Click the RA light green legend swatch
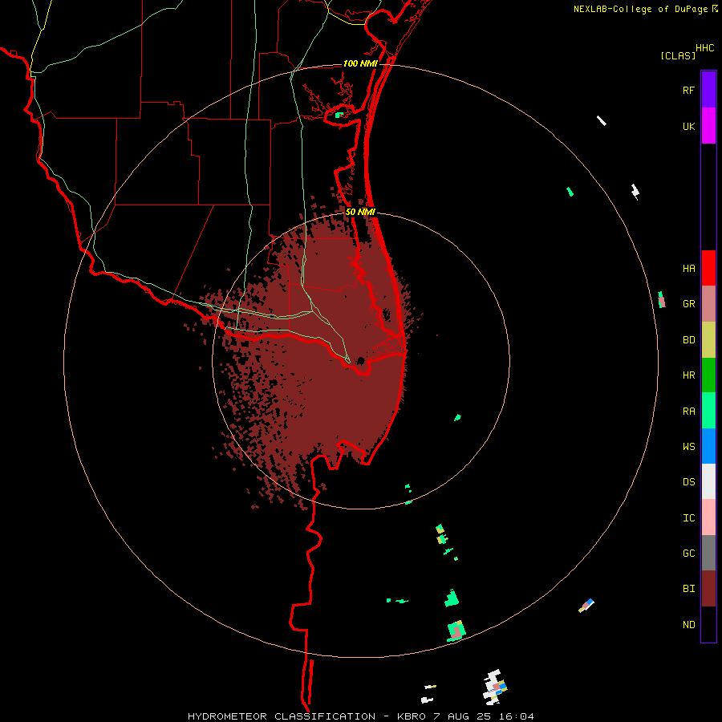Image resolution: width=722 pixels, height=722 pixels. [708, 411]
